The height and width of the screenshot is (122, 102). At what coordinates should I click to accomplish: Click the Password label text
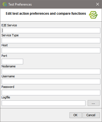[8, 87]
